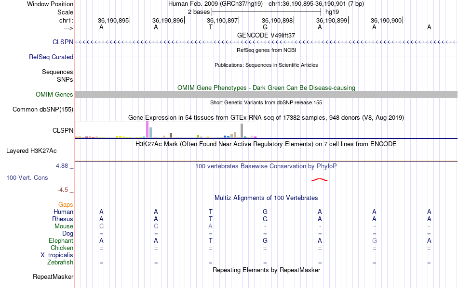Viewport: 458px width, 288px height.
Task: Open the RefSeq Curated track label
Action: click(x=51, y=57)
